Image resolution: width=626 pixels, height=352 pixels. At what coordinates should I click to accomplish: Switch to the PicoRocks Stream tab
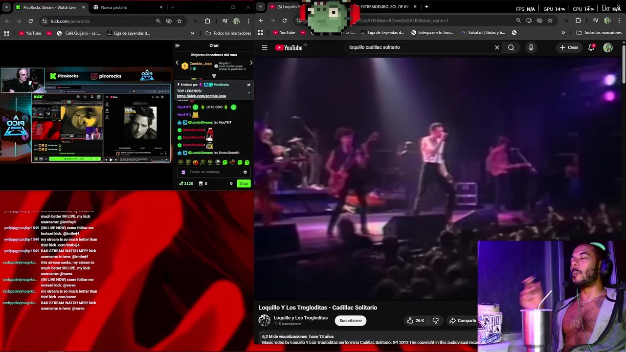coord(50,7)
